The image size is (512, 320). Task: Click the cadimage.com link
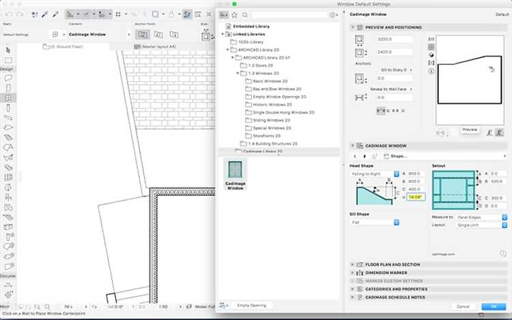click(x=443, y=254)
